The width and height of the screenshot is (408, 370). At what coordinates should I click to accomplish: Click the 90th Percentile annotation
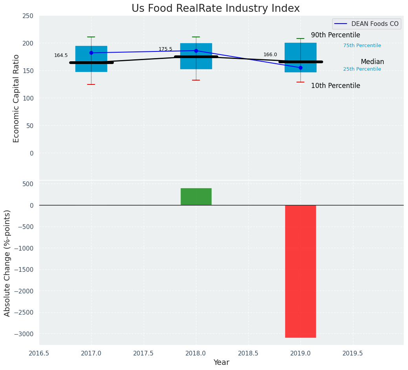pyautogui.click(x=335, y=35)
